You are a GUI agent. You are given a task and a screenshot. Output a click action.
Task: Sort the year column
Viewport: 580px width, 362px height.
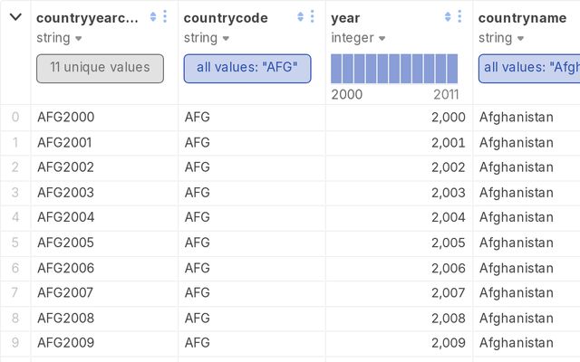coord(448,17)
